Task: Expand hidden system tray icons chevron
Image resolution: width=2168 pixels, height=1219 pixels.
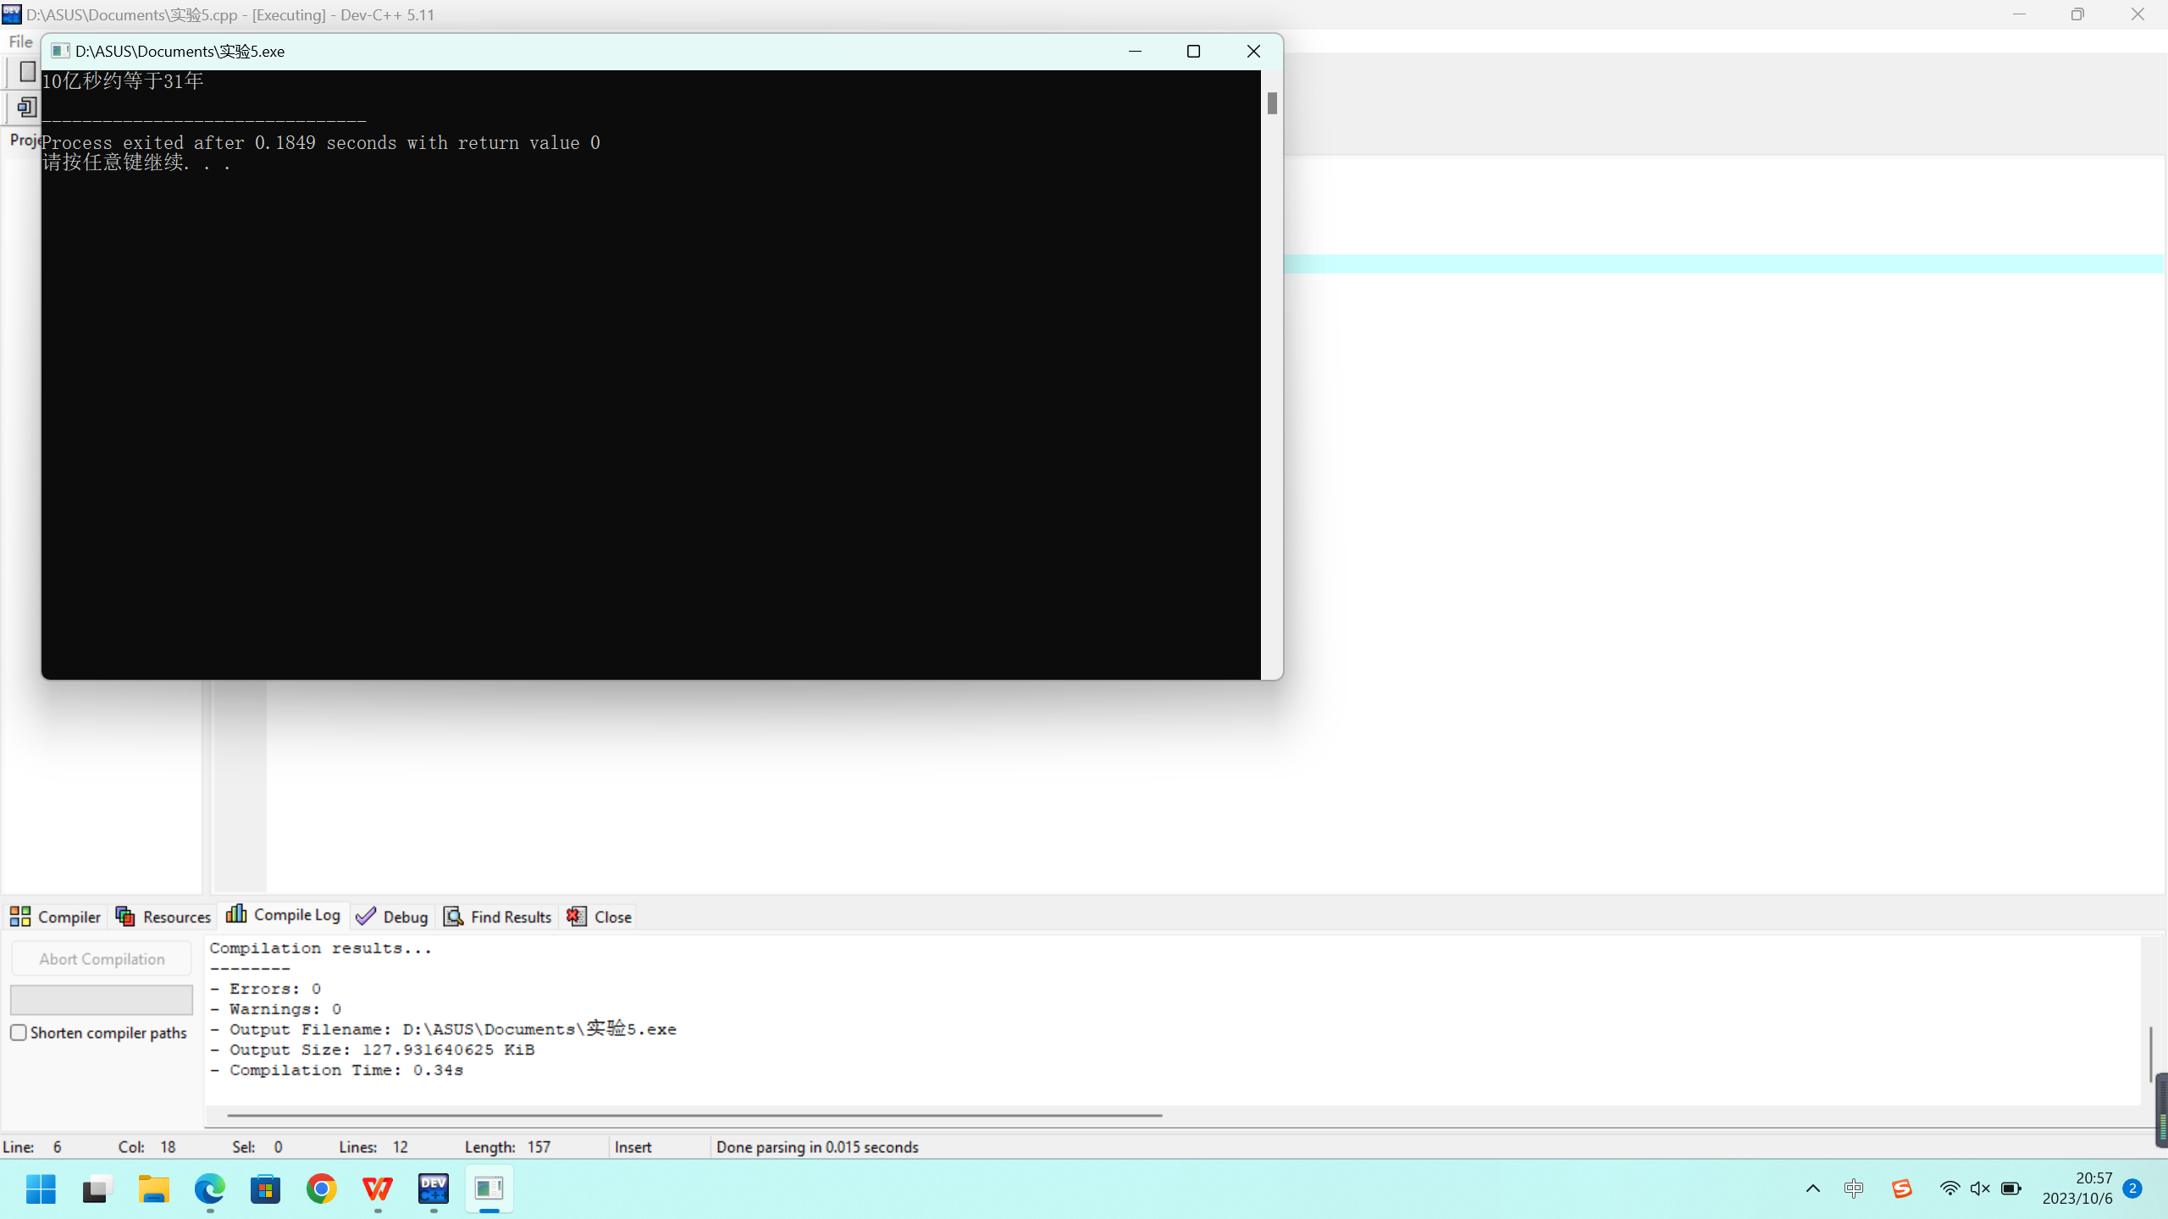Action: tap(1813, 1189)
